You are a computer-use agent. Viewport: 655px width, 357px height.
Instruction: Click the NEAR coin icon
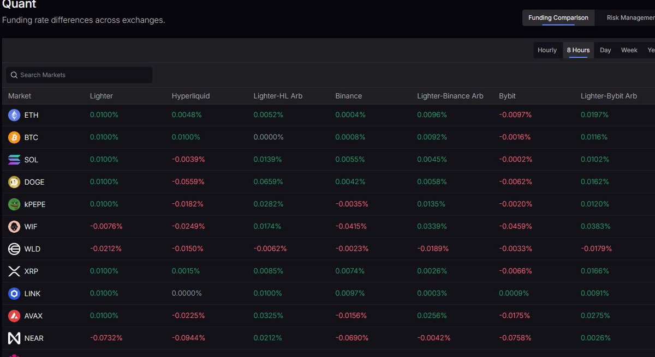14,338
